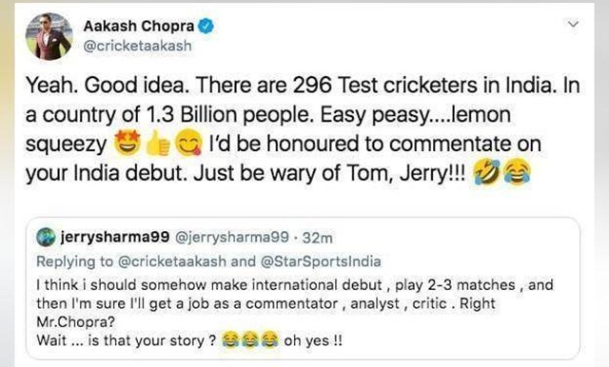Open @cricketaakash mention in reply line
This screenshot has height=367, width=609.
(171, 261)
